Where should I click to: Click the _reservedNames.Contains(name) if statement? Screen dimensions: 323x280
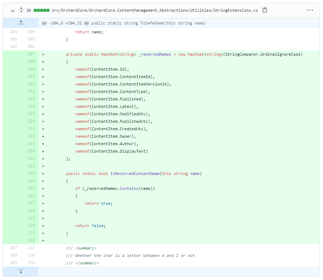click(x=115, y=189)
